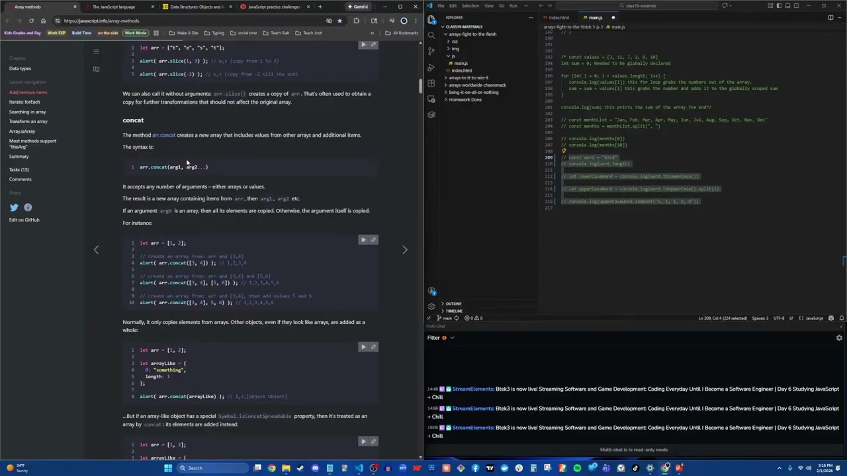Click Edit on GitHub link
The image size is (847, 476).
[24, 219]
